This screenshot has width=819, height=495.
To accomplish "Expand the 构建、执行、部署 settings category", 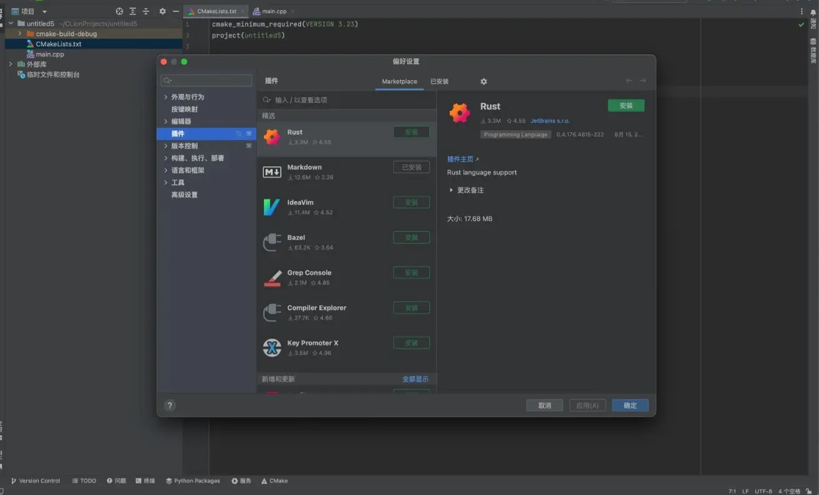I will pyautogui.click(x=166, y=158).
